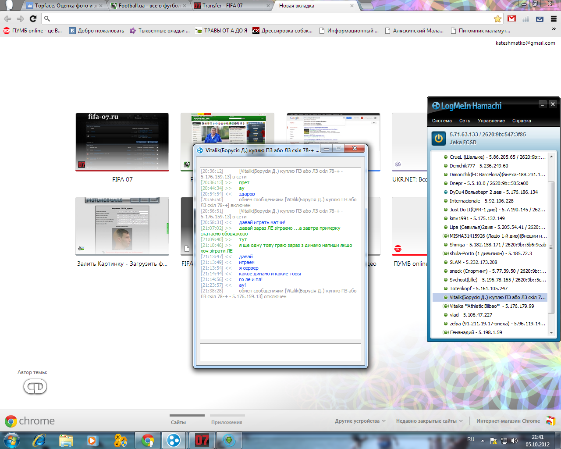Click the volume speaker tray icon
Screen dimensions: 561x449
tap(515, 441)
